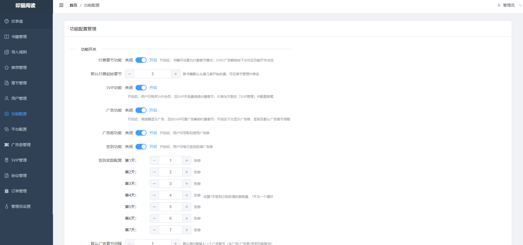The width and height of the screenshot is (523, 245).
Task: Select the user icon for 用户管理
Action: [x=7, y=98]
